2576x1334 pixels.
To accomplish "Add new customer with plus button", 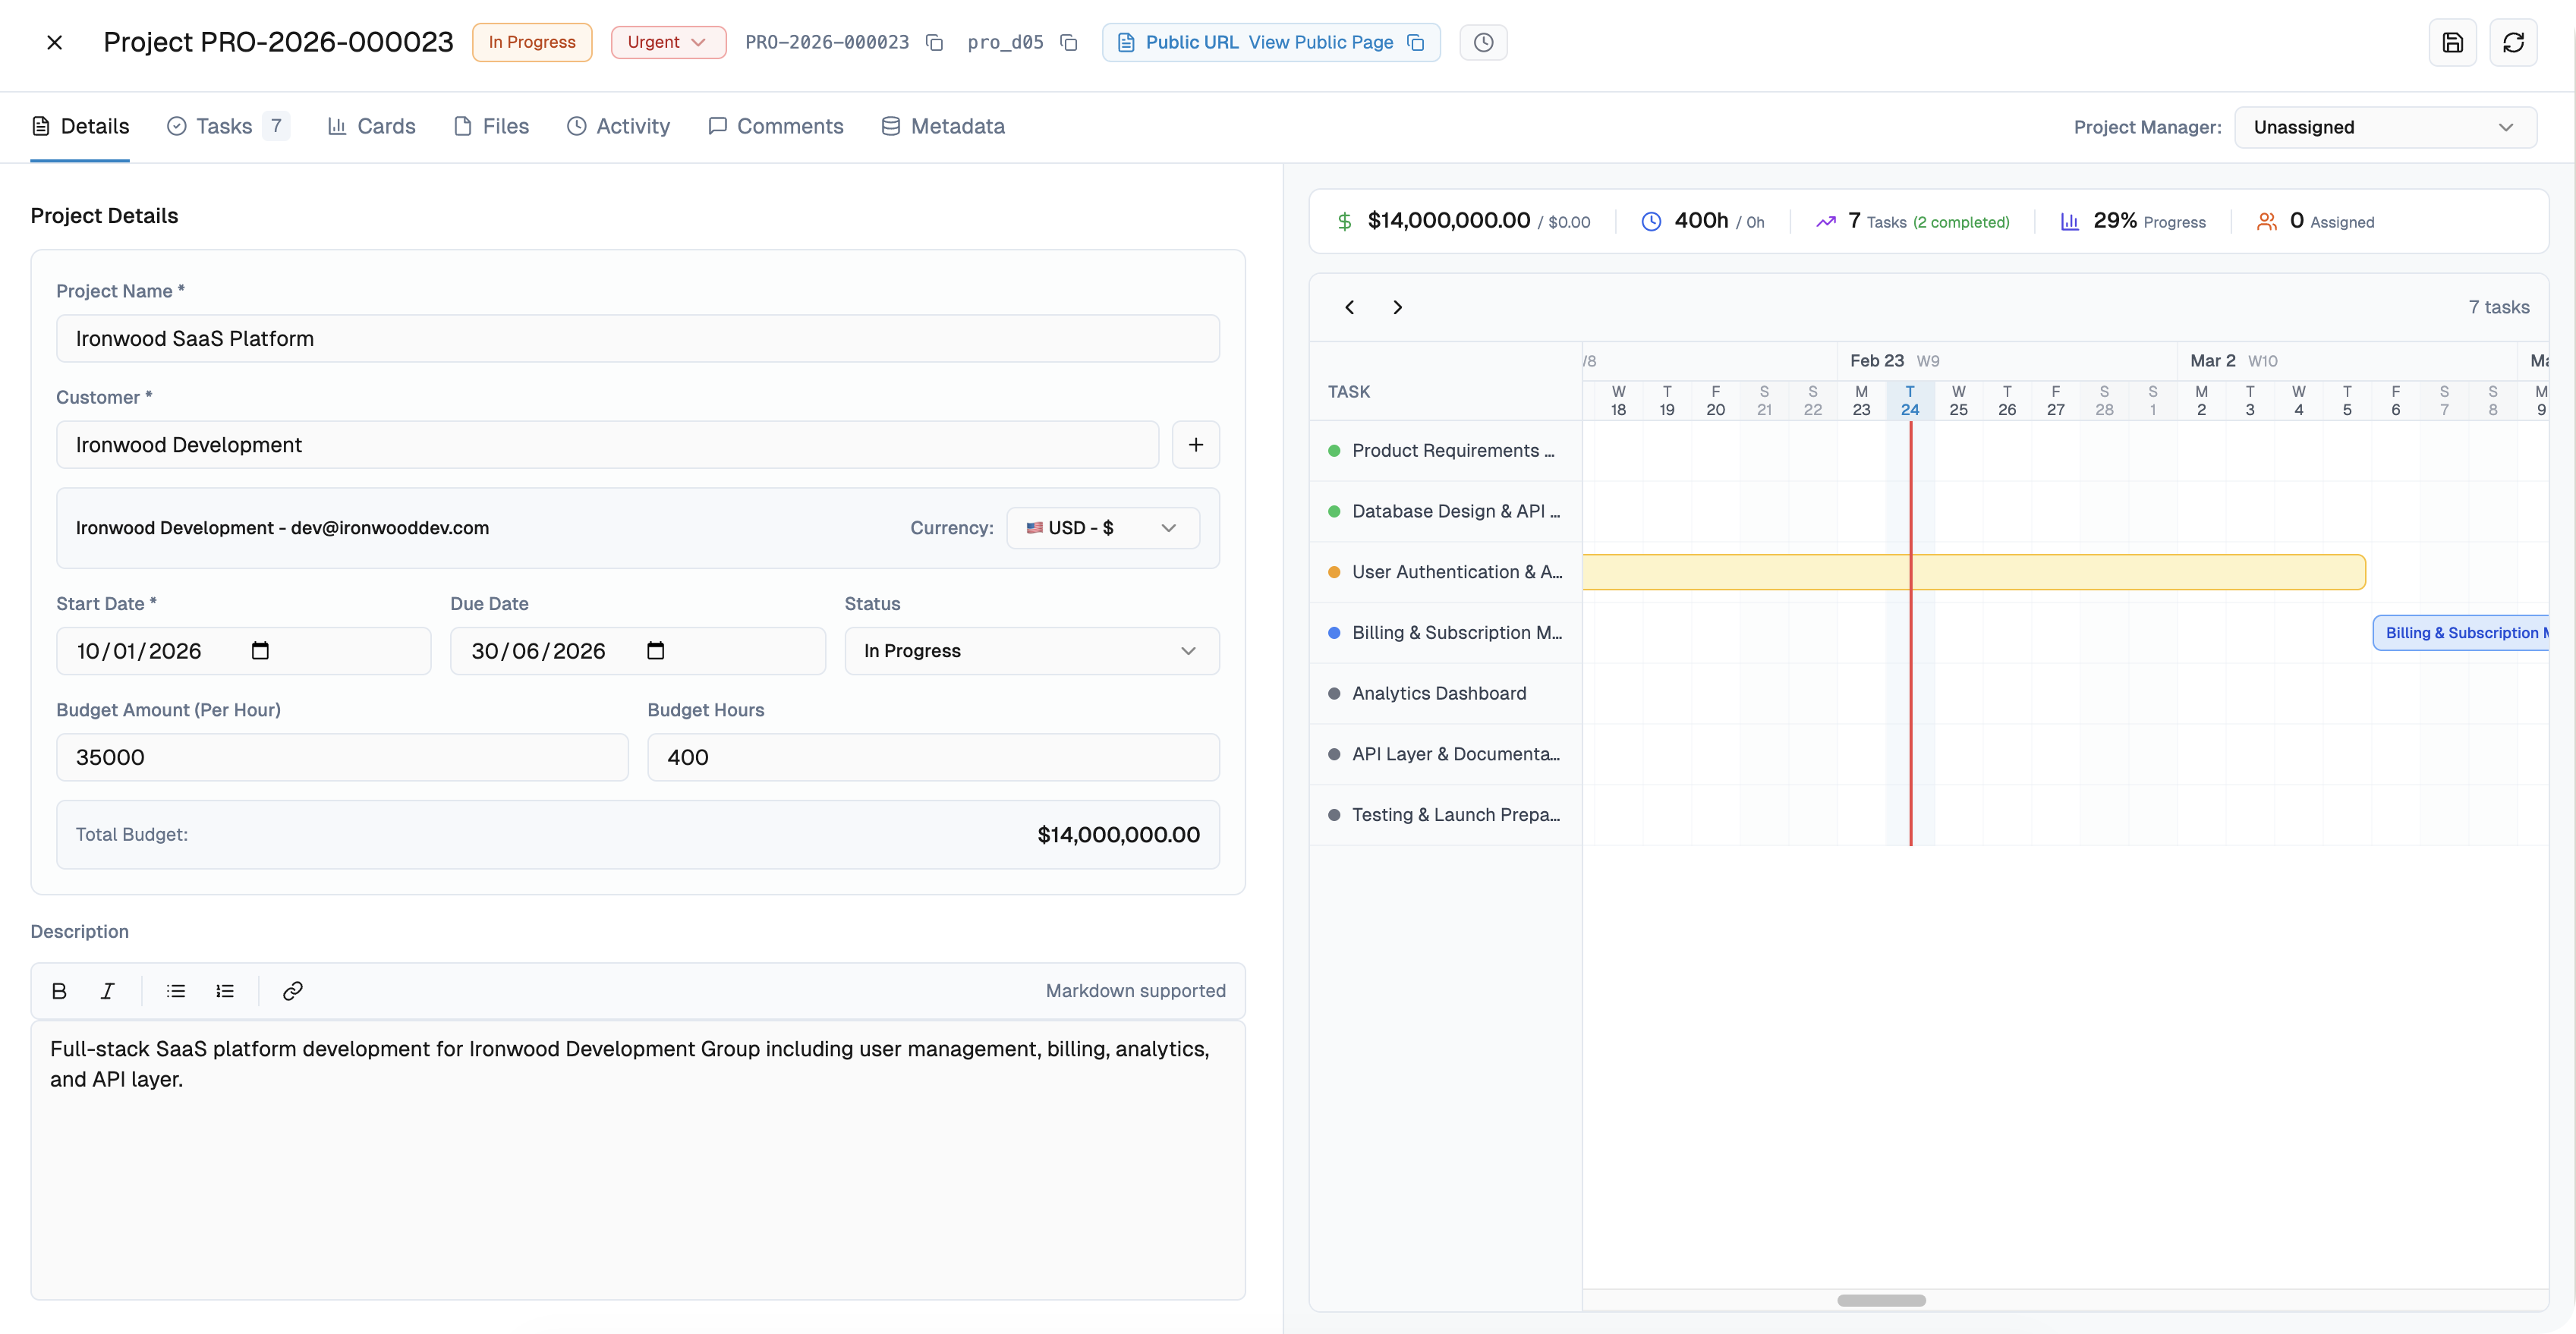I will tap(1195, 445).
